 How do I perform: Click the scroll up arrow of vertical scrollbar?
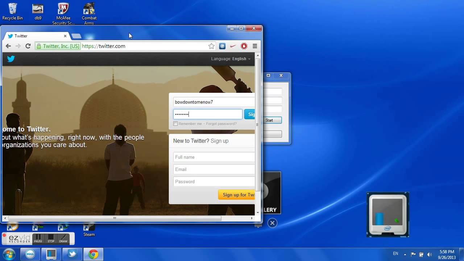pyautogui.click(x=258, y=55)
